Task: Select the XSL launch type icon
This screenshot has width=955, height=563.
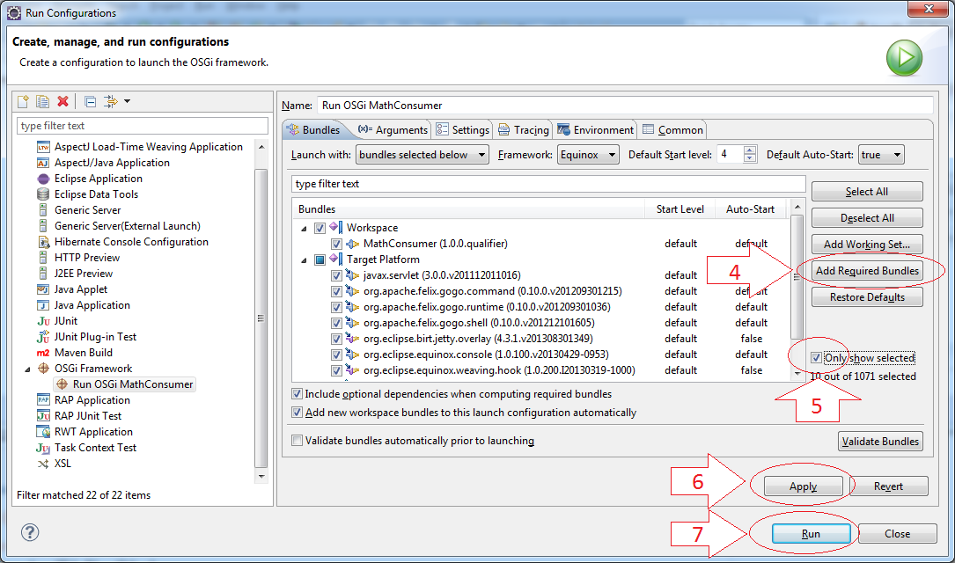Action: [x=43, y=464]
